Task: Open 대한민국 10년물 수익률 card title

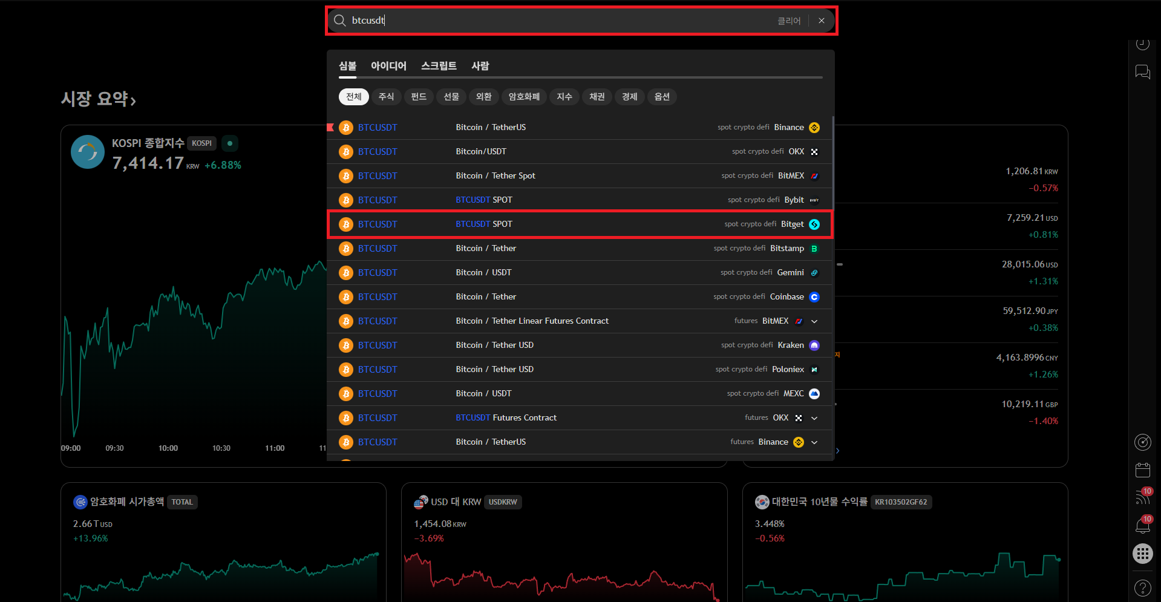Action: pos(819,502)
